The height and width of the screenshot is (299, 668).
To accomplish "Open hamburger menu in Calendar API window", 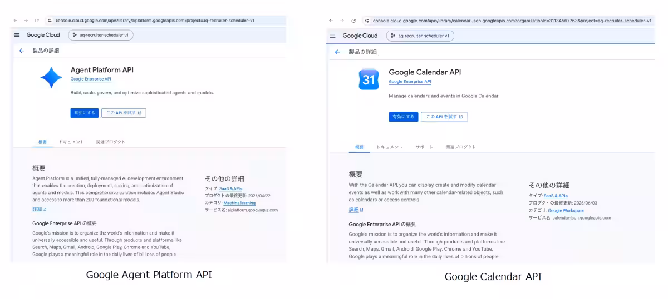I will 332,36.
